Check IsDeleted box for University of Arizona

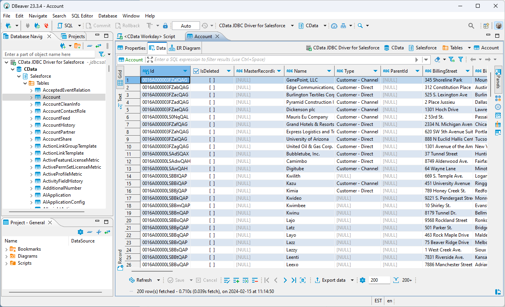click(x=212, y=139)
